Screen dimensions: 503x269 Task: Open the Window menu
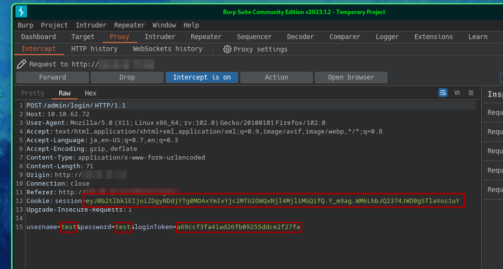click(164, 25)
